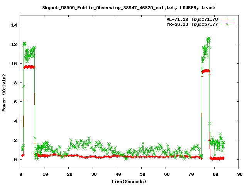Click the x-axis tick label 40

coord(118,174)
